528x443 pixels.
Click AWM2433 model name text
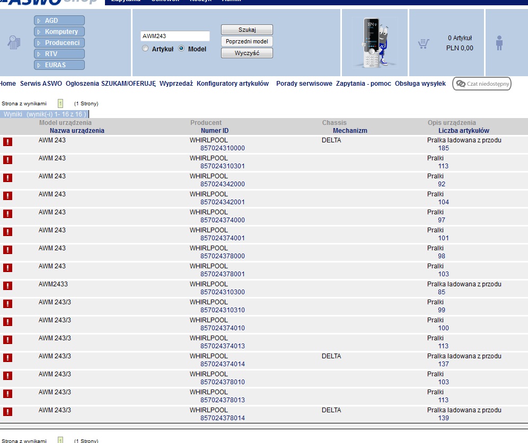pyautogui.click(x=53, y=284)
